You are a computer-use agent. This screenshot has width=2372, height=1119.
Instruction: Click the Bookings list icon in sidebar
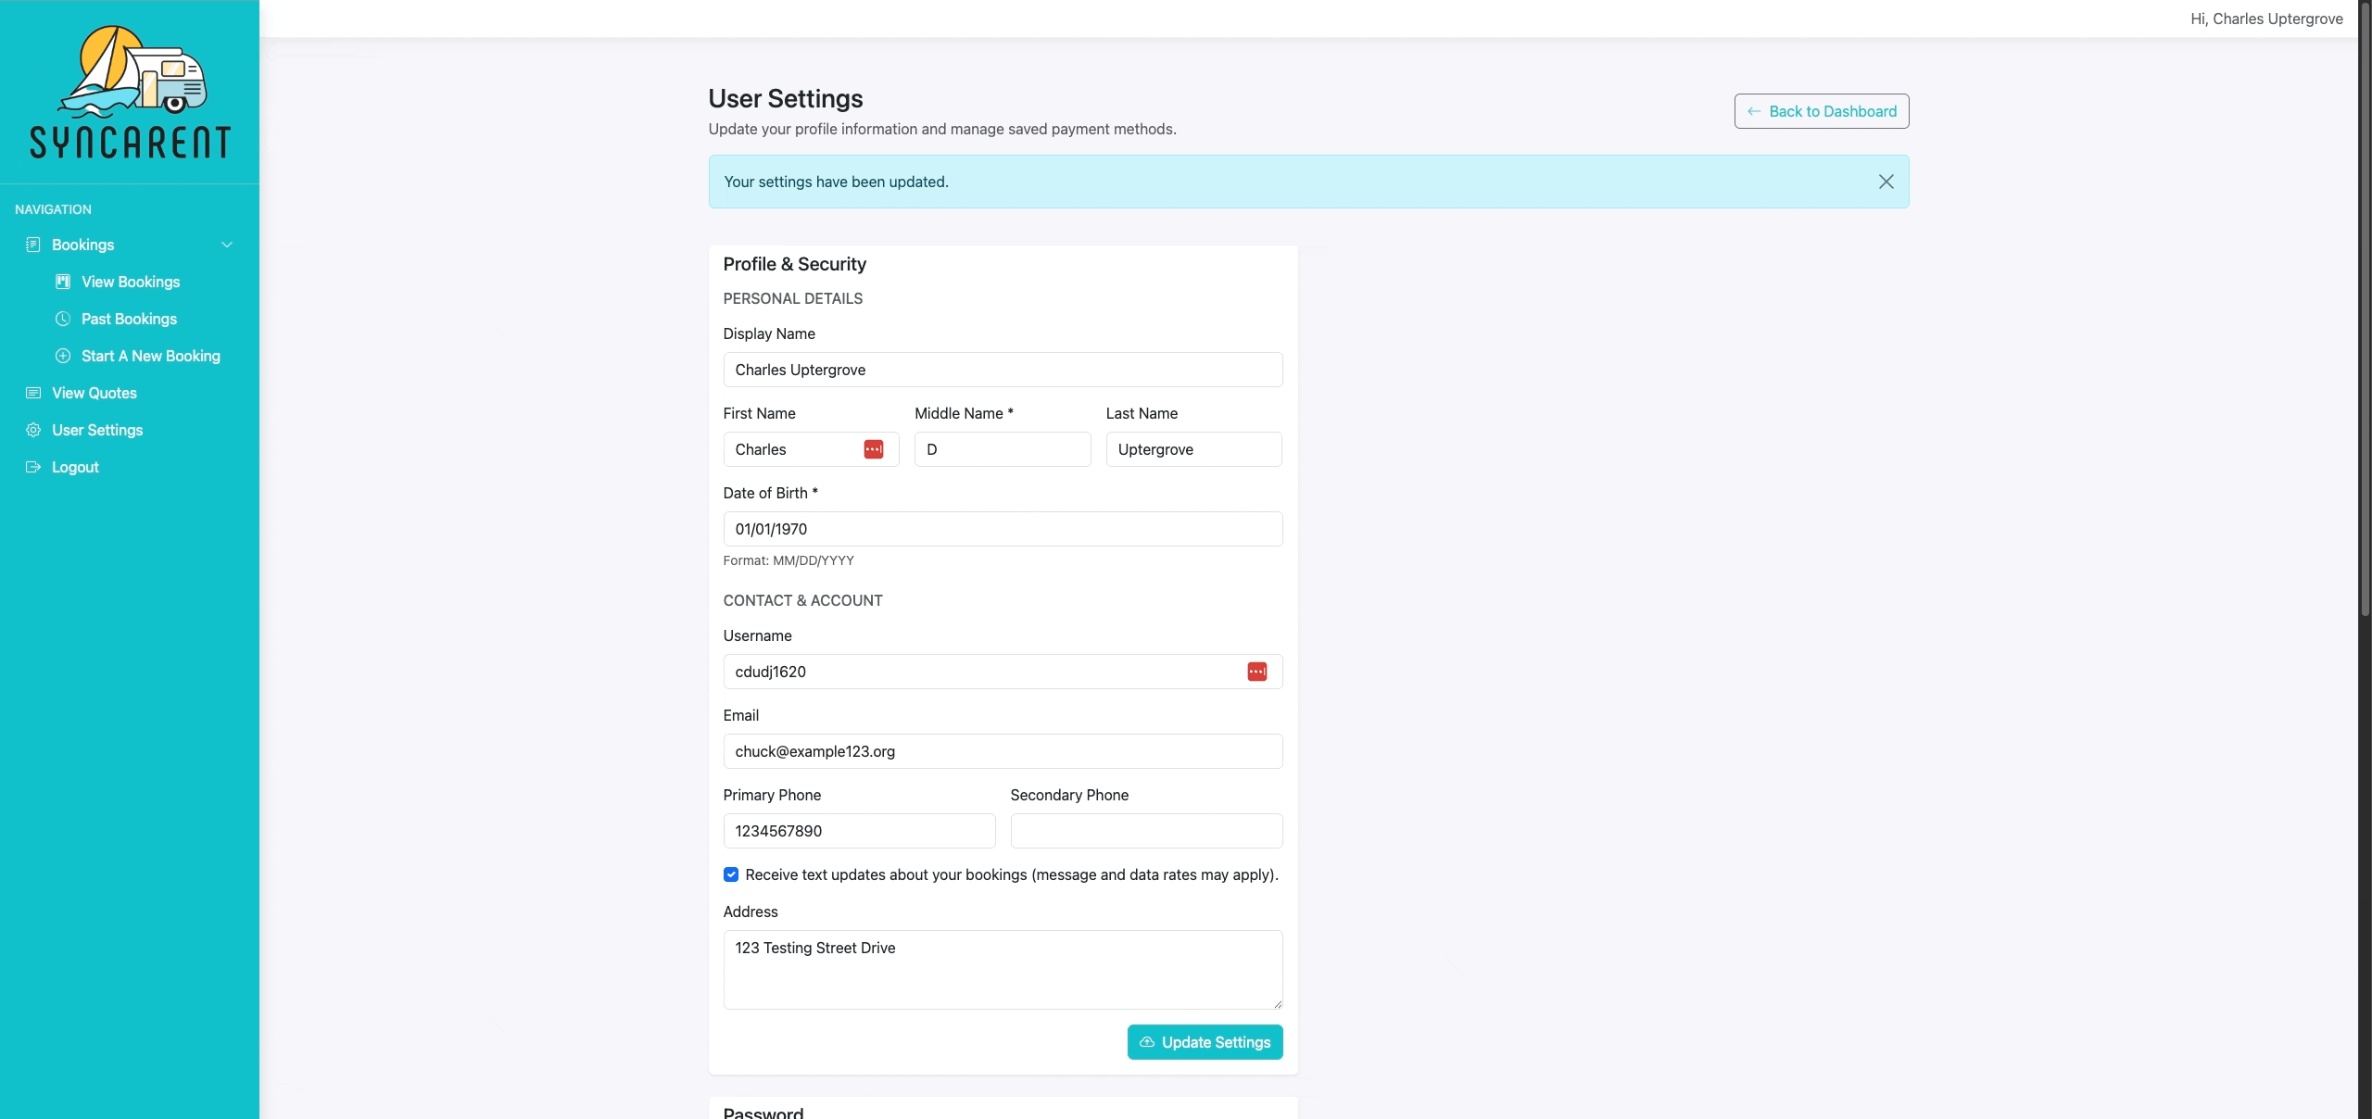33,245
